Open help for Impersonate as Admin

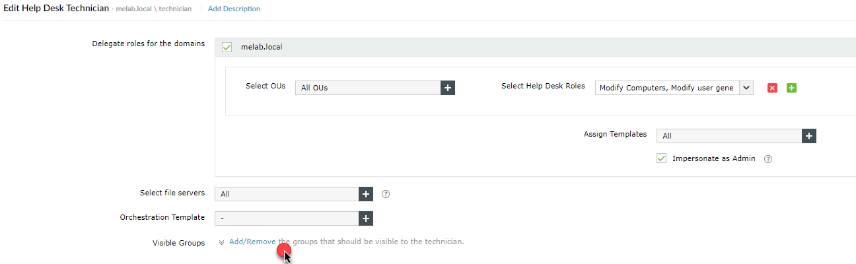click(768, 159)
